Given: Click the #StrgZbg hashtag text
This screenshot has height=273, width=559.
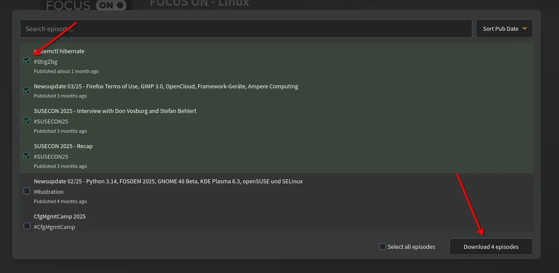Looking at the screenshot, I should click(45, 62).
